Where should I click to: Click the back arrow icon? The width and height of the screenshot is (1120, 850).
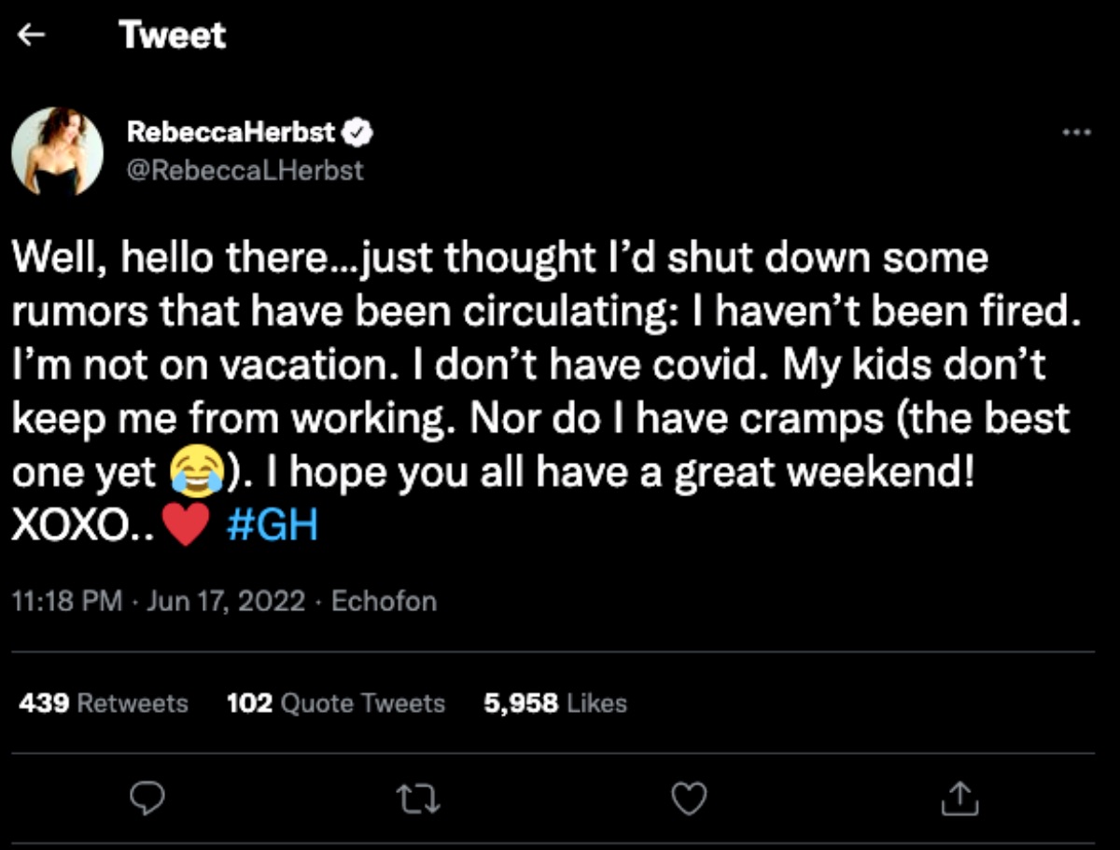point(33,35)
